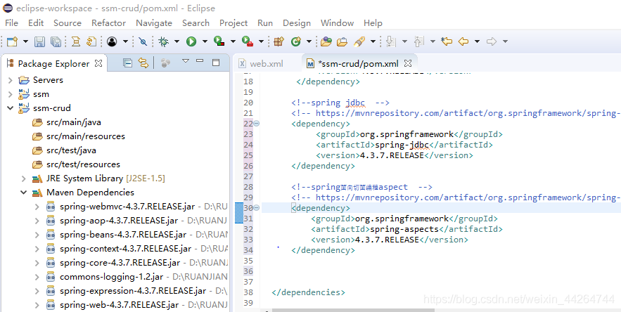Collapse the ssm-crud project node
Screen dimensions: 621x312
pyautogui.click(x=11, y=108)
